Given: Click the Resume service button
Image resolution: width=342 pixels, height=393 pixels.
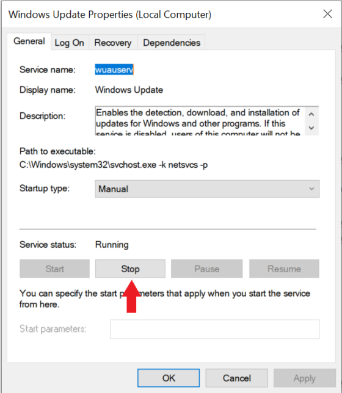Looking at the screenshot, I should pos(284,269).
